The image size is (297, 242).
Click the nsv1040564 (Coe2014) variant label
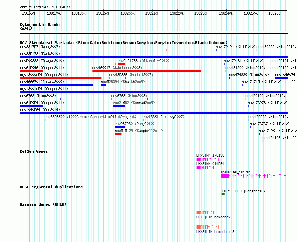[x=40, y=110]
